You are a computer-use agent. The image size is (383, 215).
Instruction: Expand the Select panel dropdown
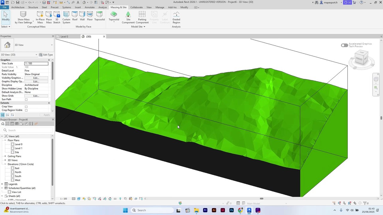[6, 27]
